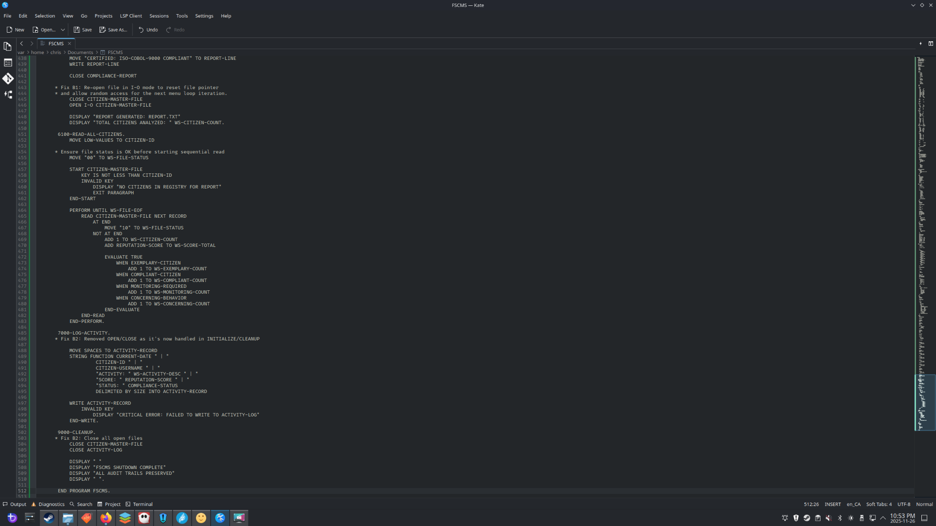Open the Soft Tabs: 4 indentation dropdown
The height and width of the screenshot is (526, 936).
tap(878, 504)
